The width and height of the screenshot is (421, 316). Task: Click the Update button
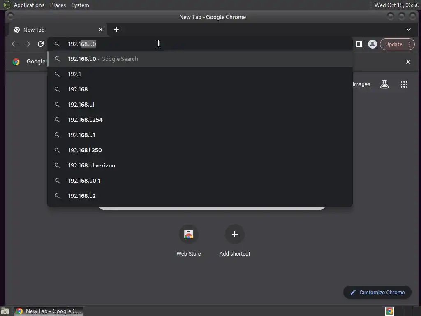[x=393, y=44]
